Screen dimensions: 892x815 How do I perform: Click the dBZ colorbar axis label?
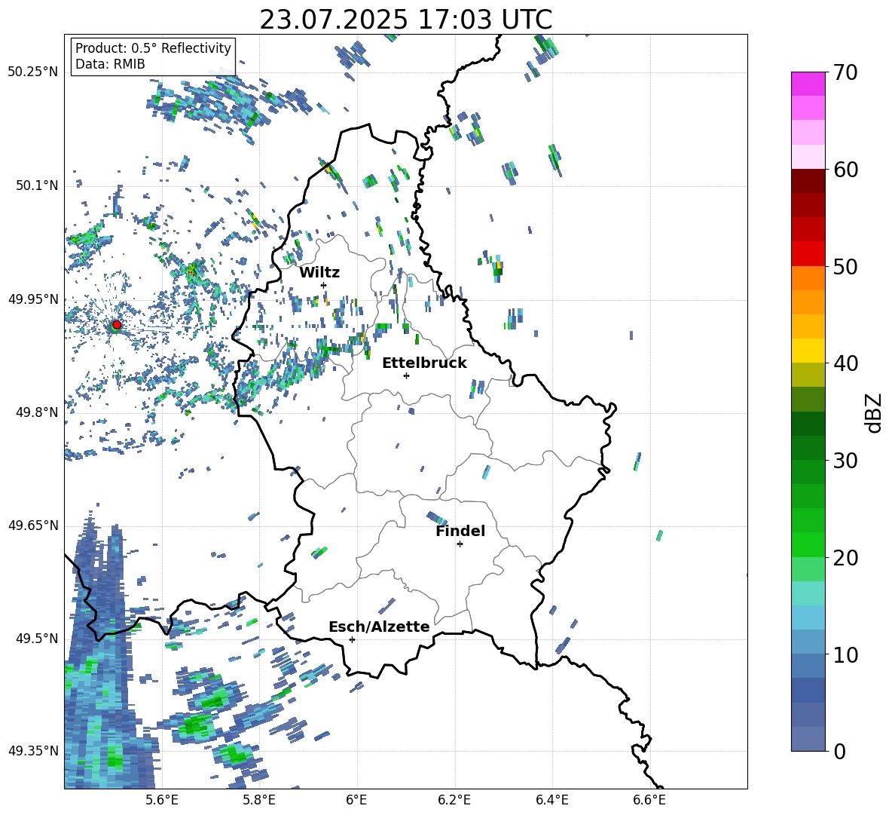tap(875, 412)
